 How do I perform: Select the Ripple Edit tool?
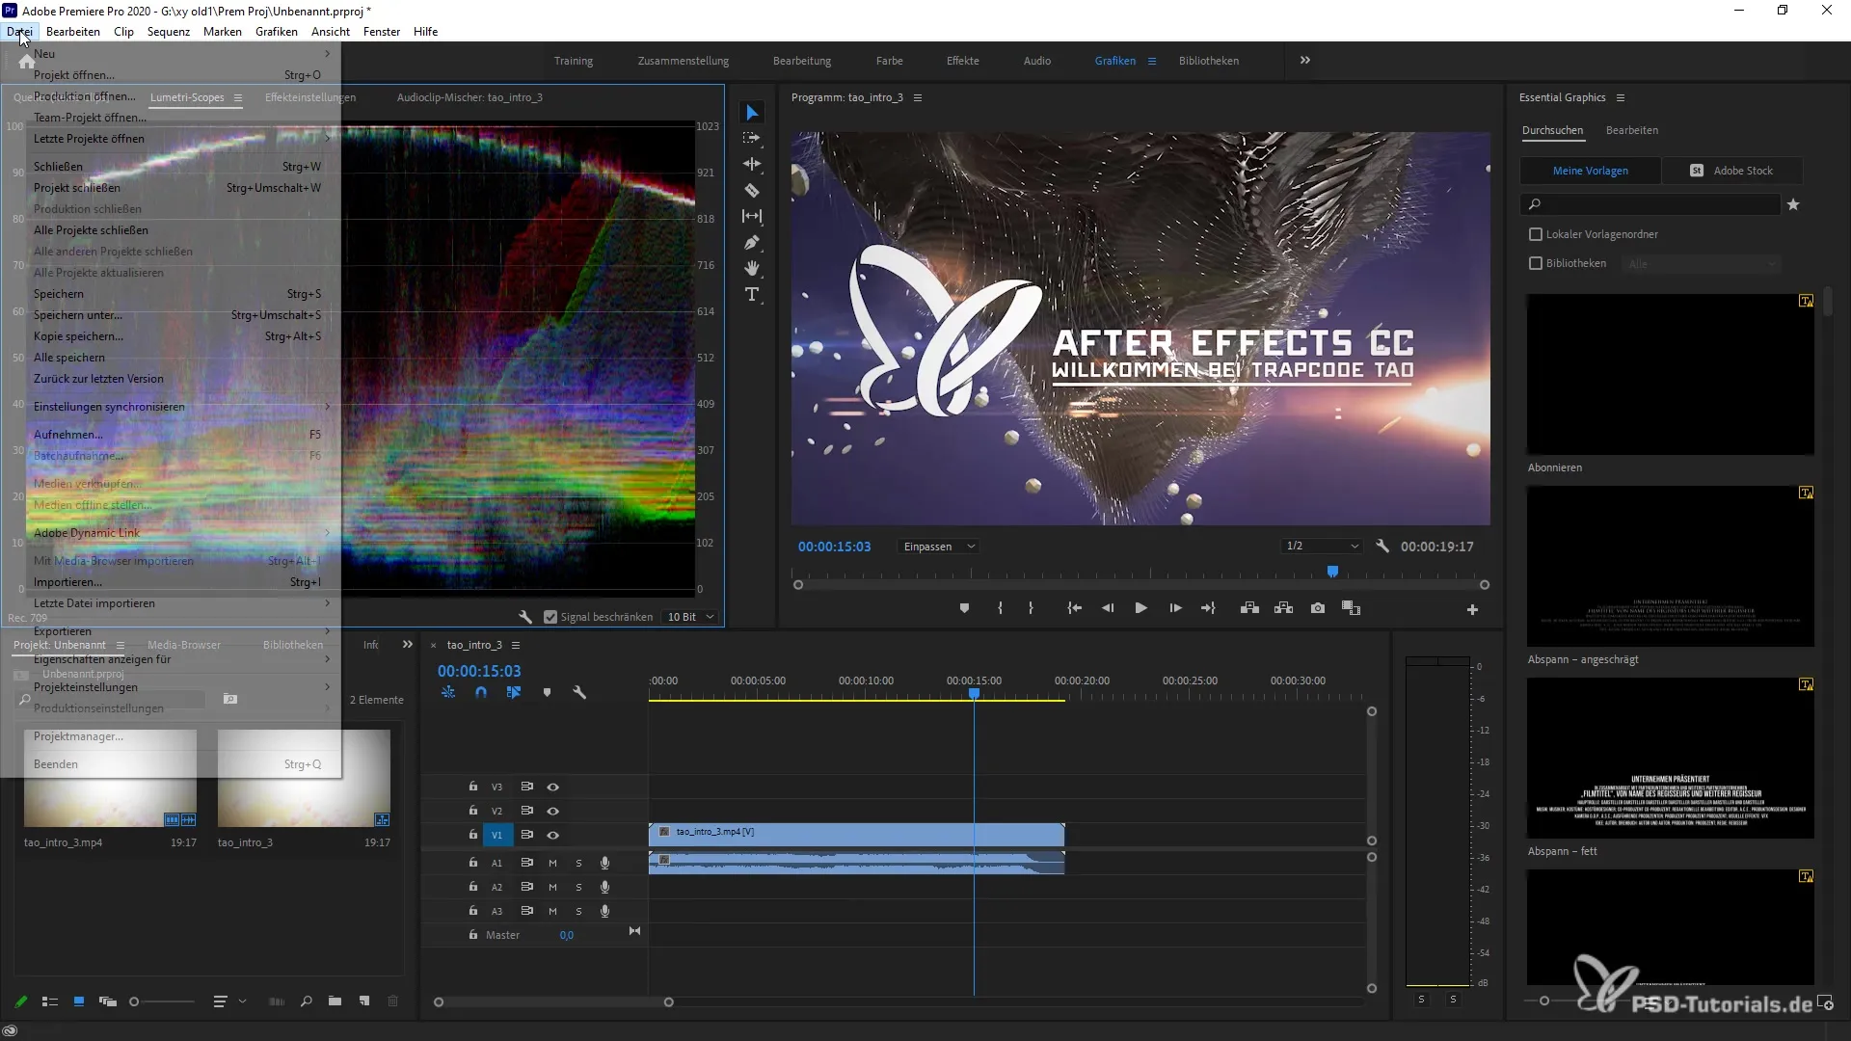(x=752, y=165)
